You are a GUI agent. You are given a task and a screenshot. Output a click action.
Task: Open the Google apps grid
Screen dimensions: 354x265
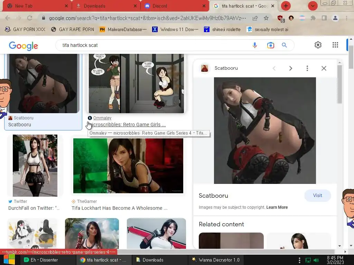pyautogui.click(x=335, y=45)
